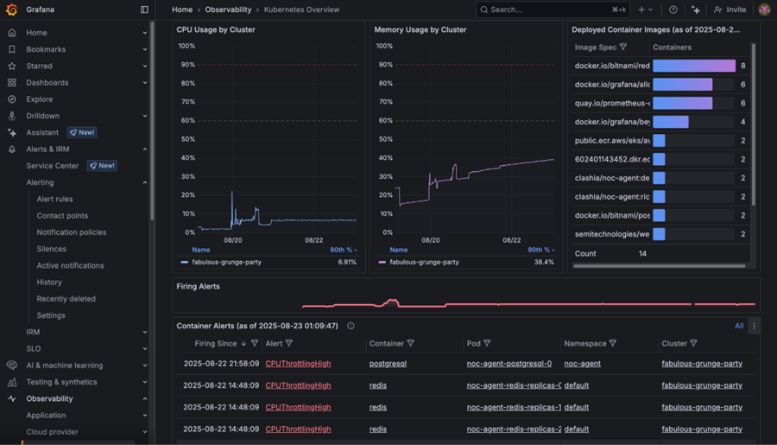Expand the SLO section chevron
The image size is (777, 445).
pyautogui.click(x=145, y=349)
